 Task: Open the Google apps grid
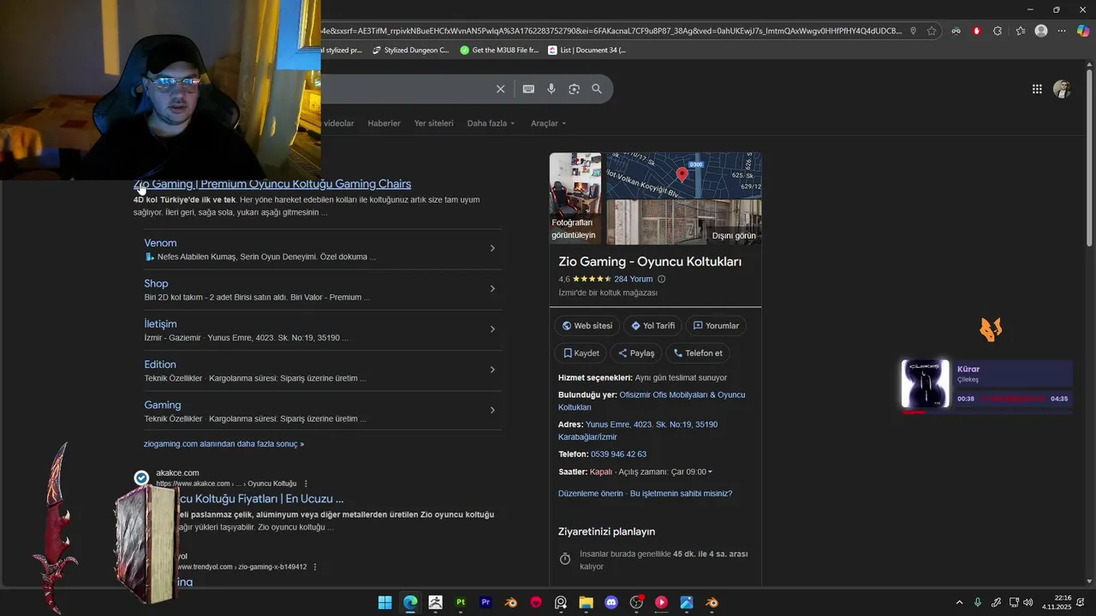pos(1037,89)
